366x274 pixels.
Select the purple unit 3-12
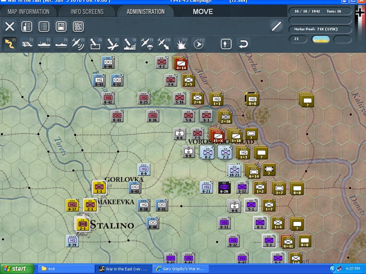(242, 188)
